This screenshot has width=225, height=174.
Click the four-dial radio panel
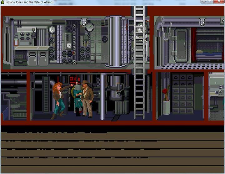(x=25, y=36)
